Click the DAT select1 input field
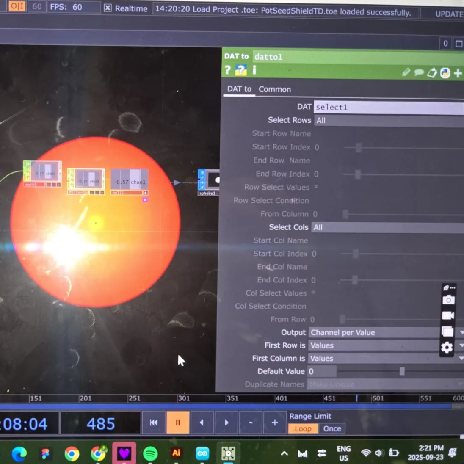The image size is (464, 464). 388,108
